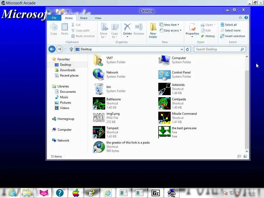Click Paste shortcut in the ribbon
This screenshot has height=198, width=264.
(83, 36)
